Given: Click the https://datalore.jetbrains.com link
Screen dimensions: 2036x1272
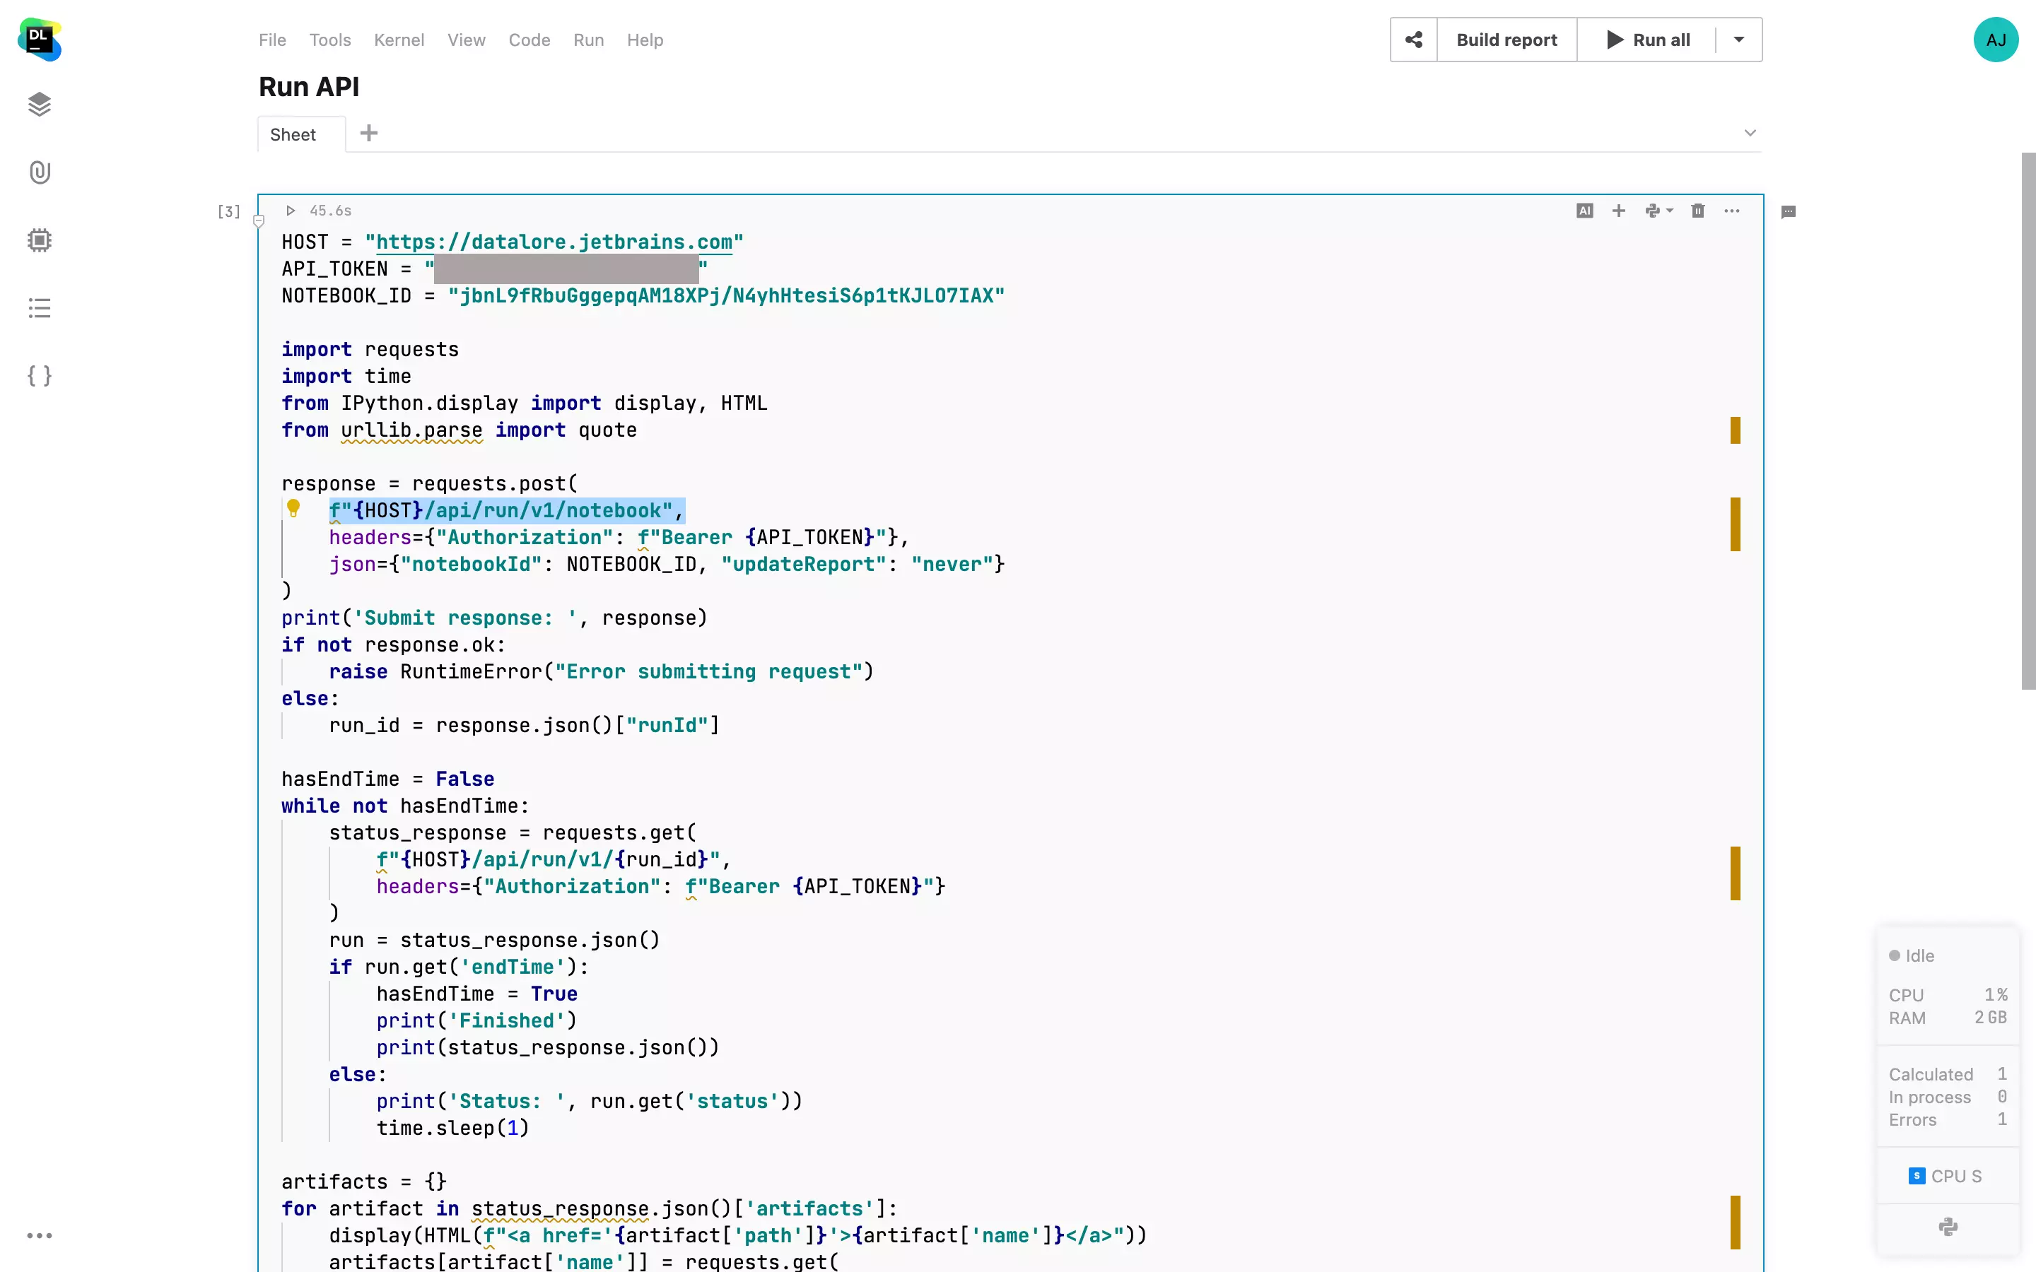Looking at the screenshot, I should (554, 242).
